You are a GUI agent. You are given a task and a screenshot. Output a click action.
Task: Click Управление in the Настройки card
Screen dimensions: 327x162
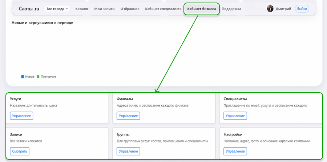pyautogui.click(x=235, y=151)
